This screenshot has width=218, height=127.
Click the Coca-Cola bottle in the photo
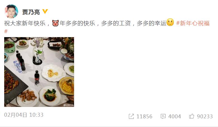point(37,77)
